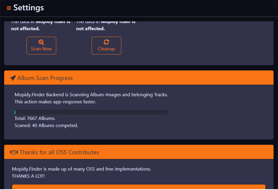
Task: Click the 'Mopidy.Finder Backend is Scanning' line
Action: 91,95
